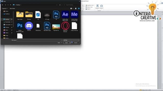Select the image file named 123
Viewport: 163px width, 91px height.
(x=38, y=15)
